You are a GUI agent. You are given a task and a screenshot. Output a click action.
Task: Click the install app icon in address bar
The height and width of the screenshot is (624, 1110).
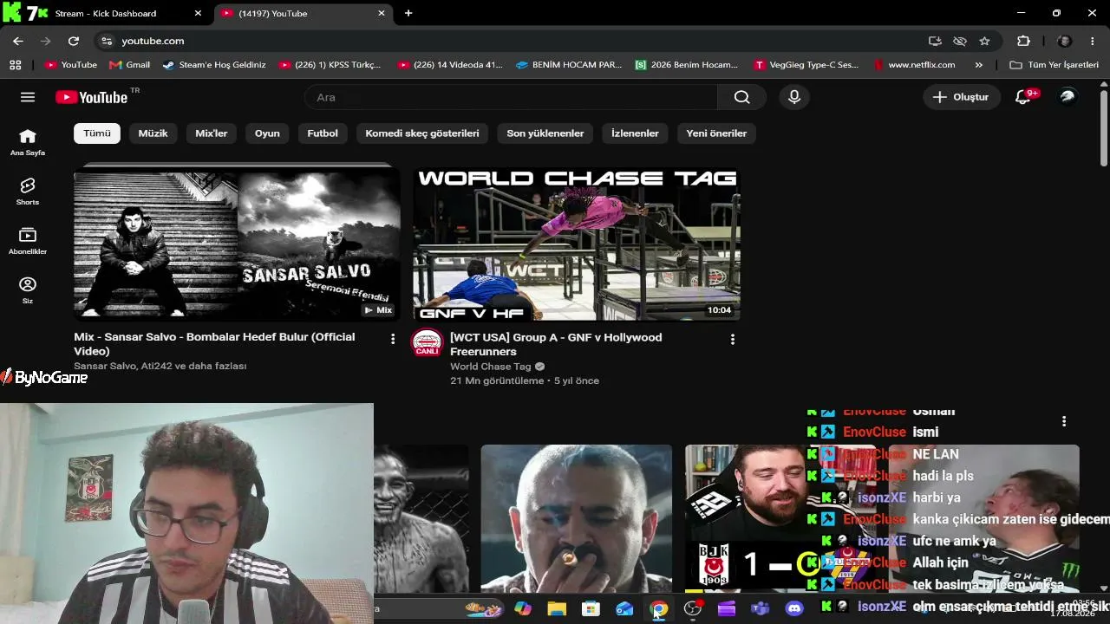click(x=935, y=41)
